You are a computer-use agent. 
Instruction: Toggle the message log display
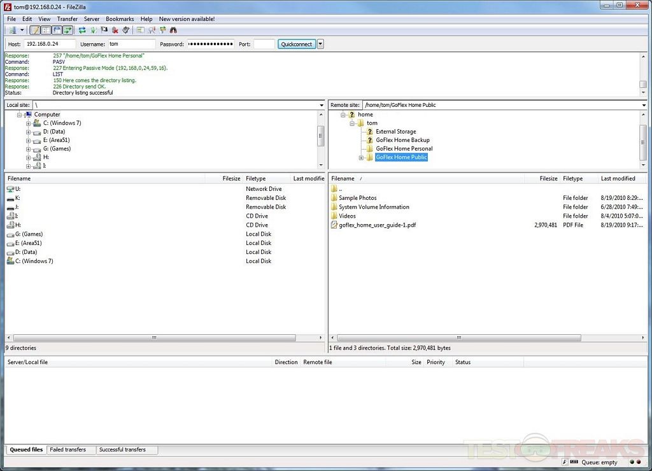pos(35,30)
